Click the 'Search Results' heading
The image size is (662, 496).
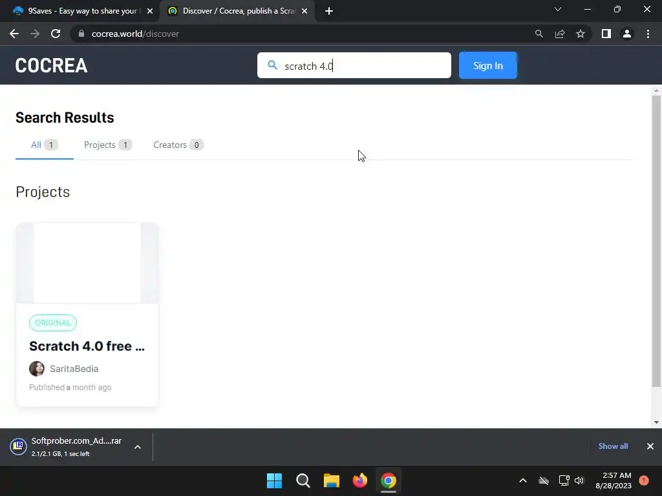[65, 118]
